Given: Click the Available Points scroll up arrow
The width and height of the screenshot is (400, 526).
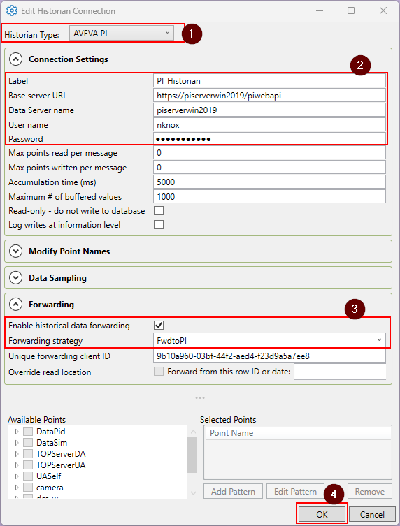Looking at the screenshot, I should coord(193,432).
